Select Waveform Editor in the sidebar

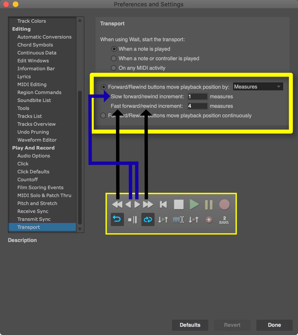37,140
